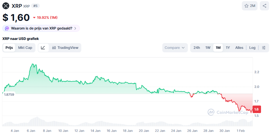The height and width of the screenshot is (133, 270).
Task: Select the Prijs chart toggle
Action: click(9, 48)
